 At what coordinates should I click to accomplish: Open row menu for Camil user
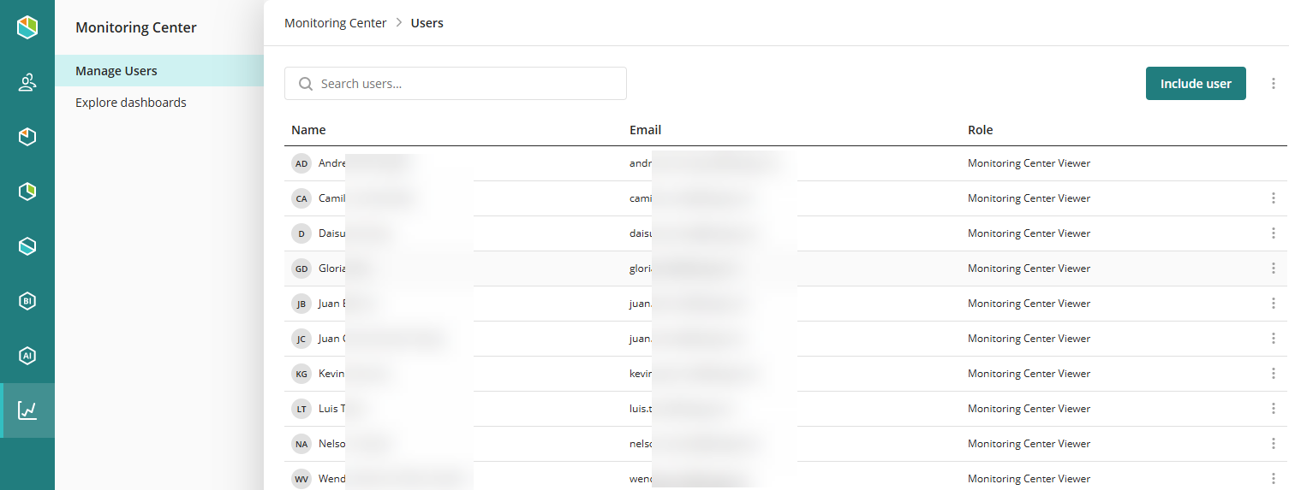1273,198
